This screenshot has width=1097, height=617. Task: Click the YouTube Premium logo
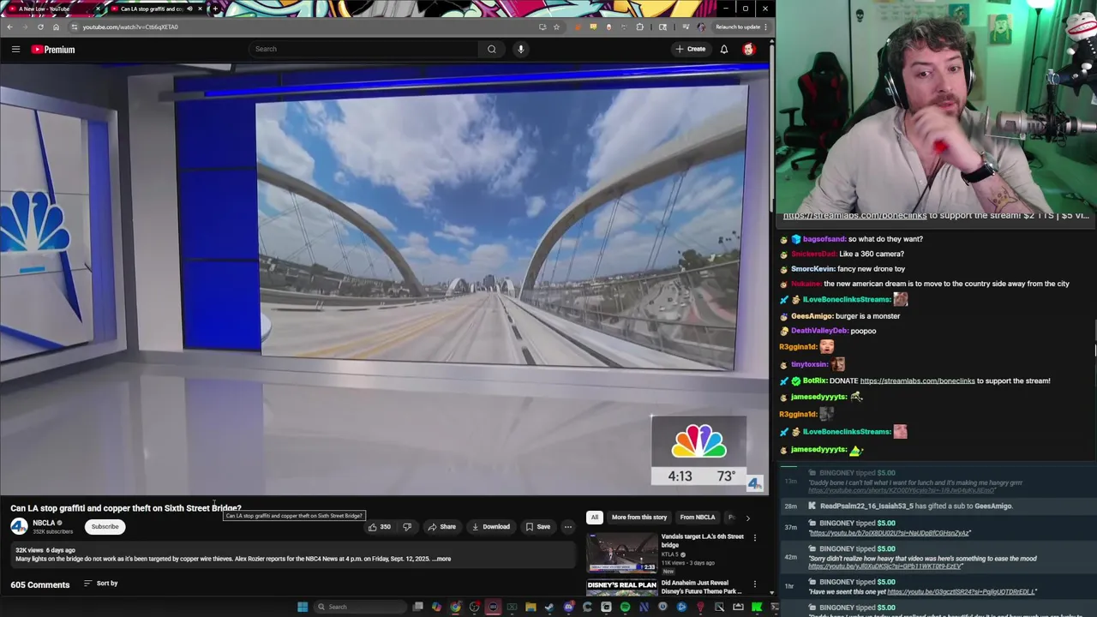pos(53,49)
